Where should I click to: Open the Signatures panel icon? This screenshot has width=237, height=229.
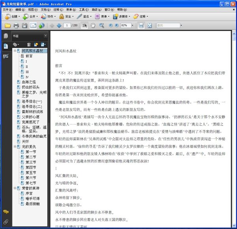(6, 57)
